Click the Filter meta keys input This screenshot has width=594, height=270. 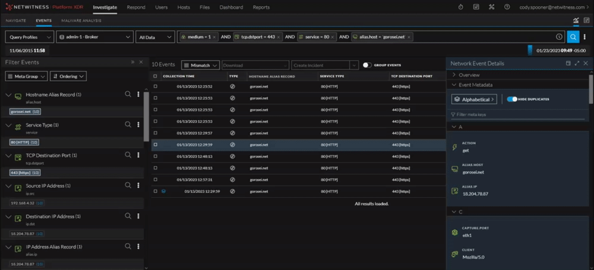[x=517, y=114]
